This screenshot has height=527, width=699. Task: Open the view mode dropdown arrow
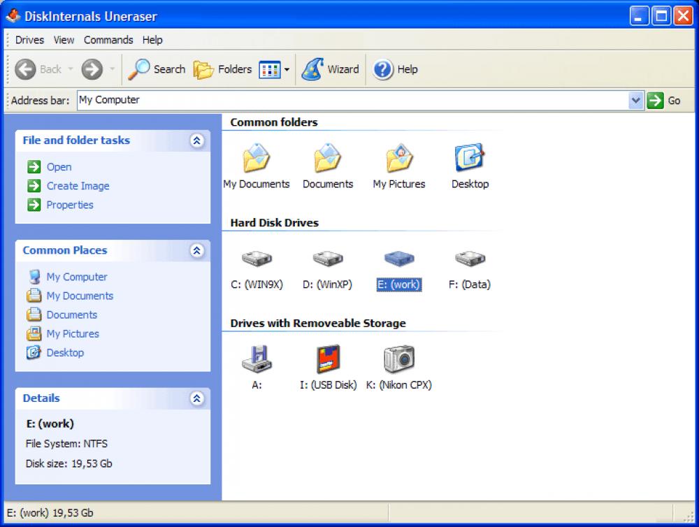[286, 69]
